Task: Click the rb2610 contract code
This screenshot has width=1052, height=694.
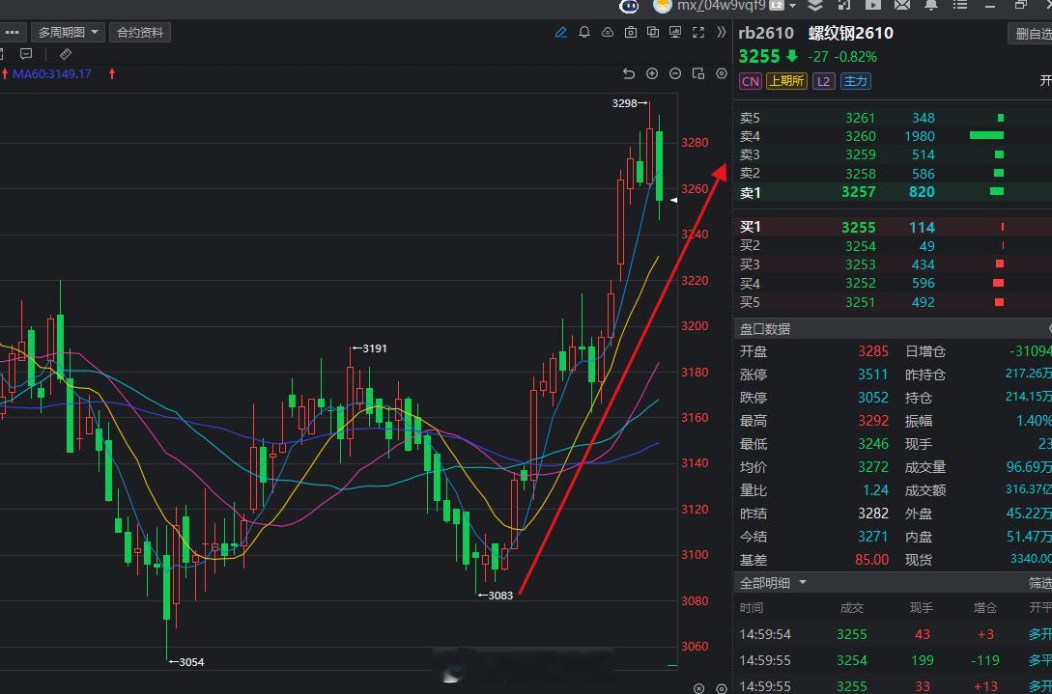Action: coord(766,33)
